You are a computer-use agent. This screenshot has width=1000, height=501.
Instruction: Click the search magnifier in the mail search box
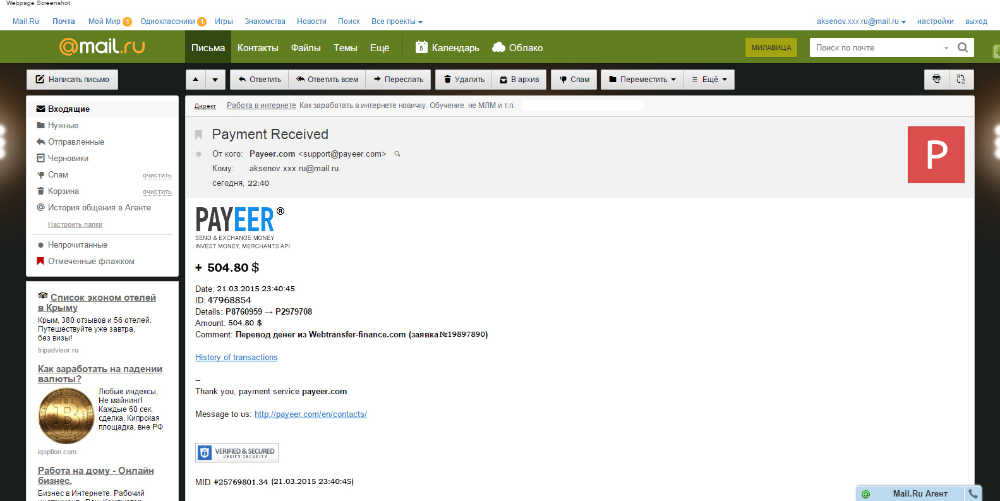click(963, 47)
